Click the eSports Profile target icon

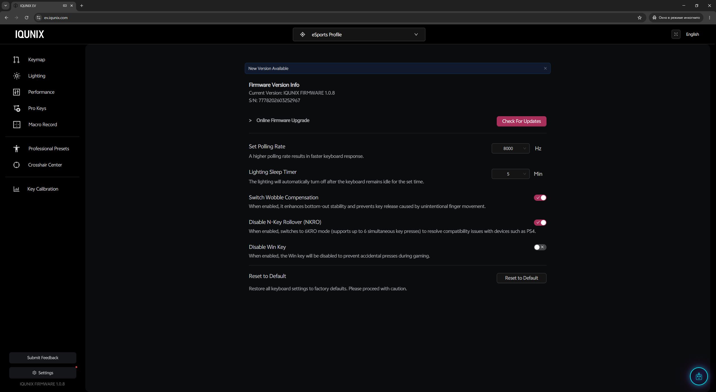pos(303,34)
